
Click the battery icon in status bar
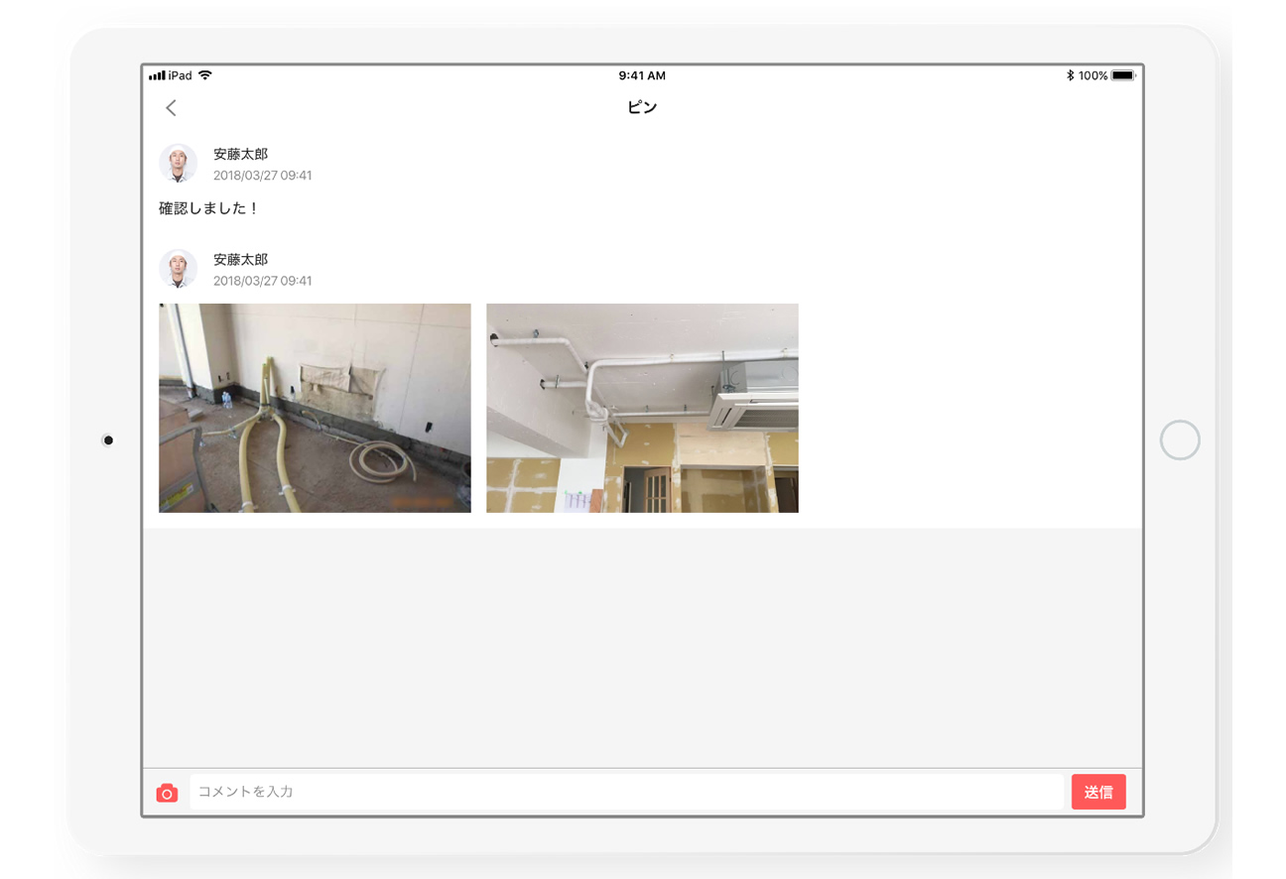(x=1123, y=75)
